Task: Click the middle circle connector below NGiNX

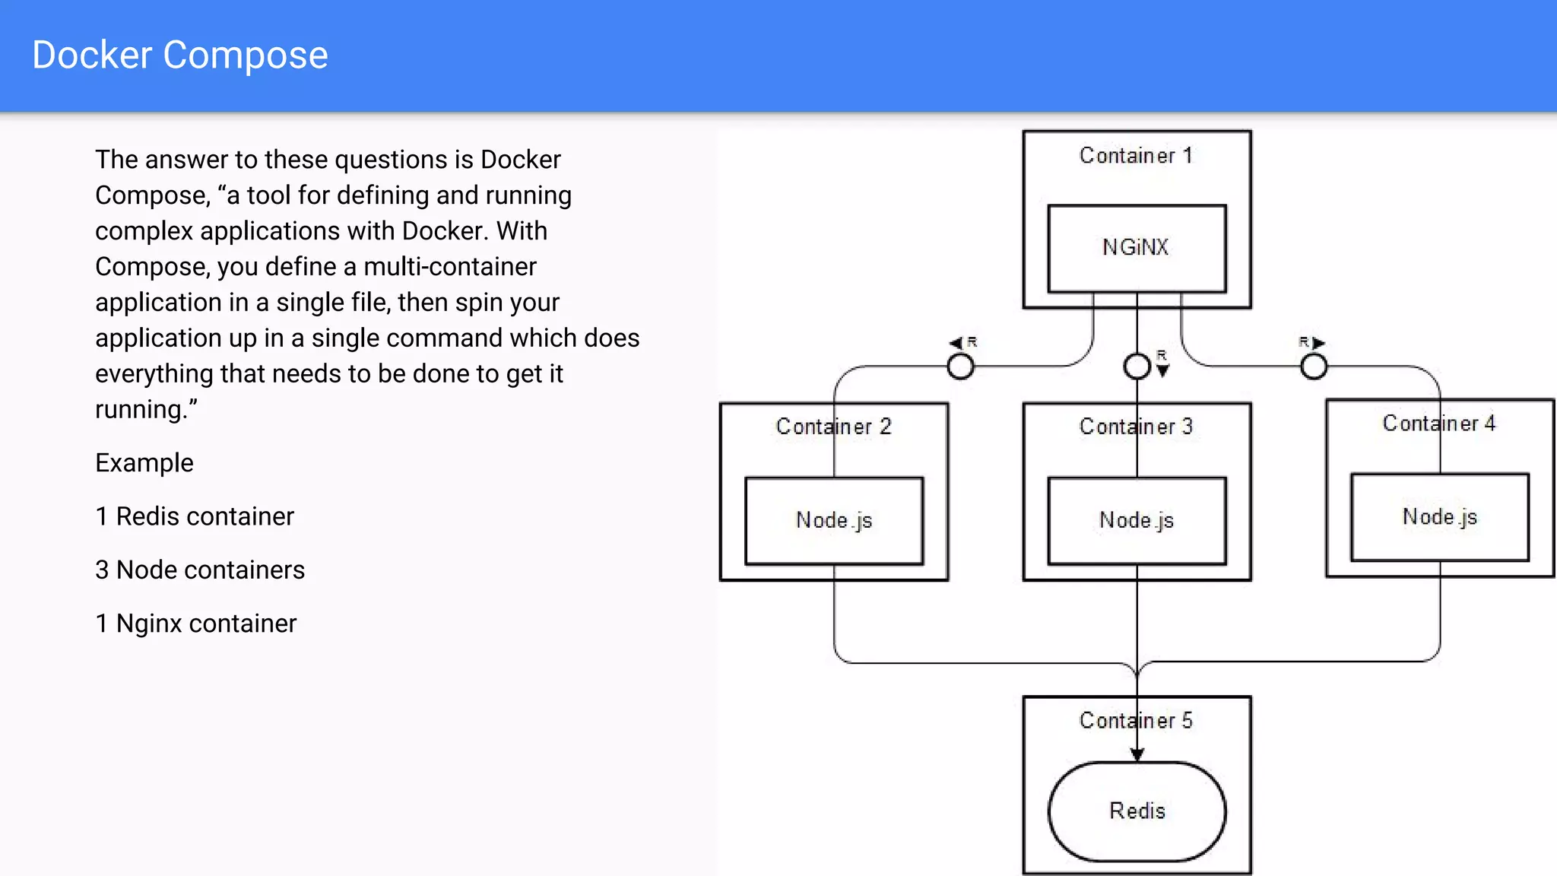Action: tap(1137, 367)
